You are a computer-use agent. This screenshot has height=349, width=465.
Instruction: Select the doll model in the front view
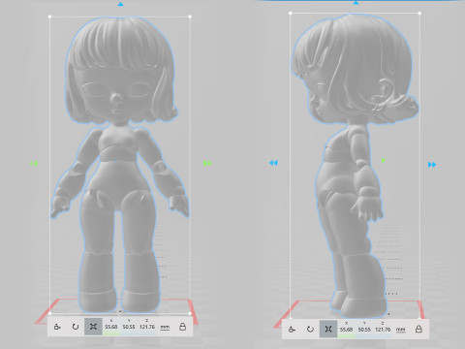119,165
